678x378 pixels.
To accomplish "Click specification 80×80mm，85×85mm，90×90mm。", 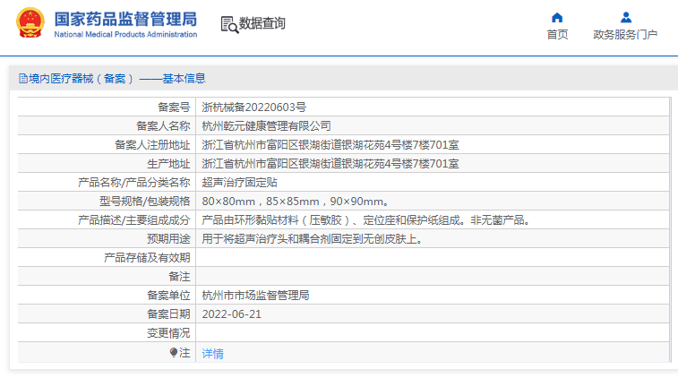I will (296, 202).
